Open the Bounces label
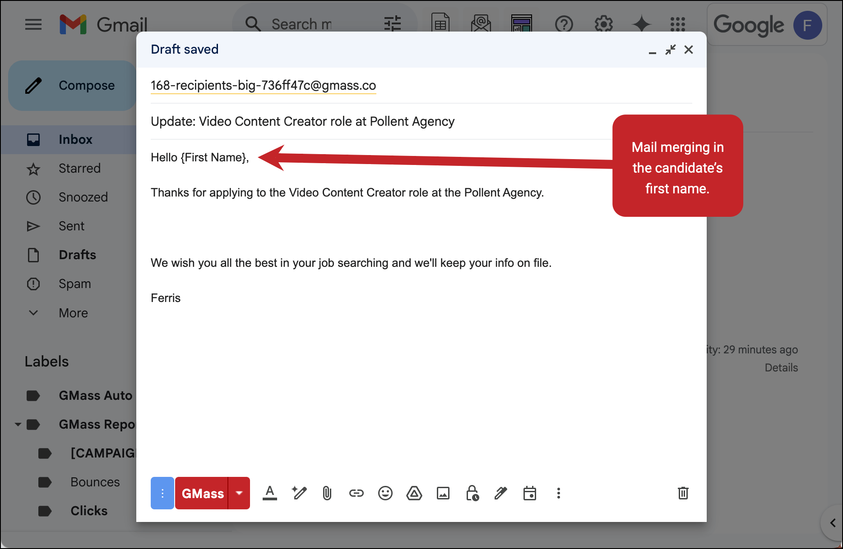Viewport: 843px width, 549px height. (x=95, y=482)
